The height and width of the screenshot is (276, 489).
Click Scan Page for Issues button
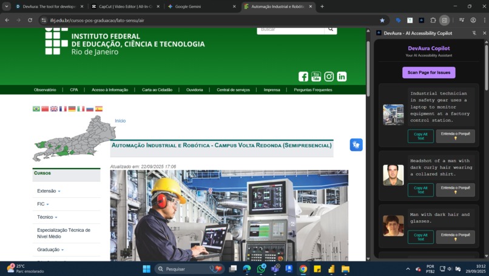click(428, 72)
